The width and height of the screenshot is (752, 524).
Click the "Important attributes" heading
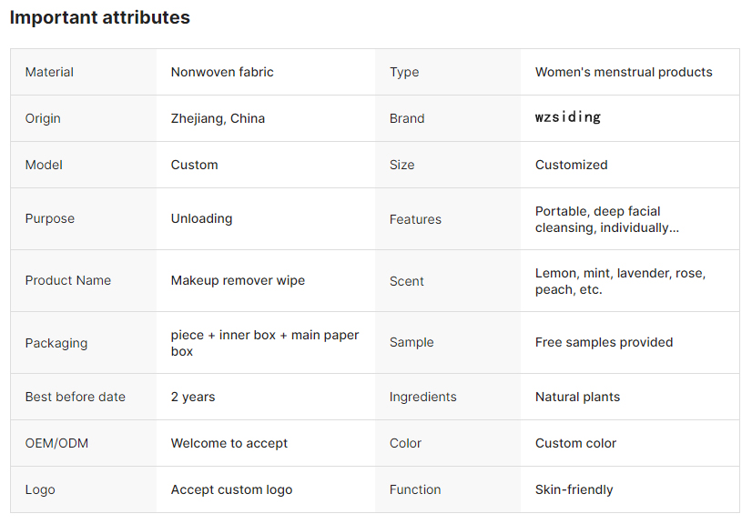coord(100,17)
